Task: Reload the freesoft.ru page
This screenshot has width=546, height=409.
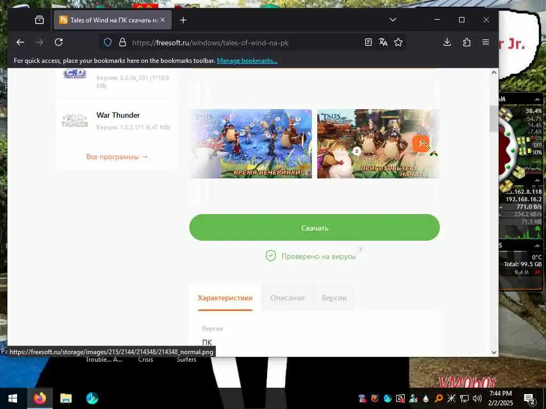Action: tap(59, 43)
